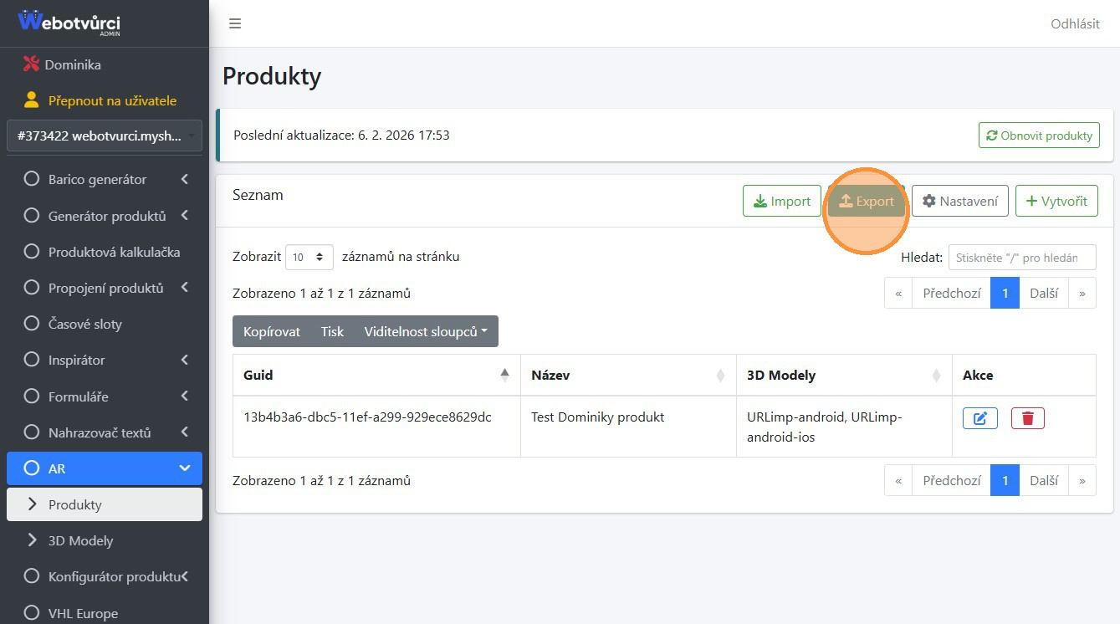Screen dimensions: 1120x624
Task: Open Produktová kalkulačka in the sidebar
Action: pyautogui.click(x=105, y=252)
